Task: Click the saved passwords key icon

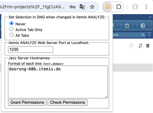Action: (73, 7)
